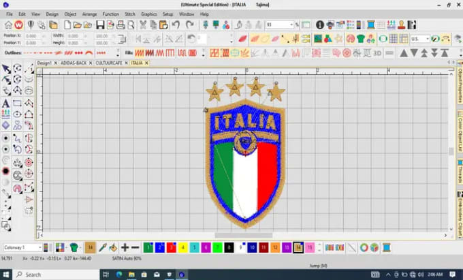Select the Text tool letter A
The height and width of the screenshot is (280, 463).
(5, 104)
